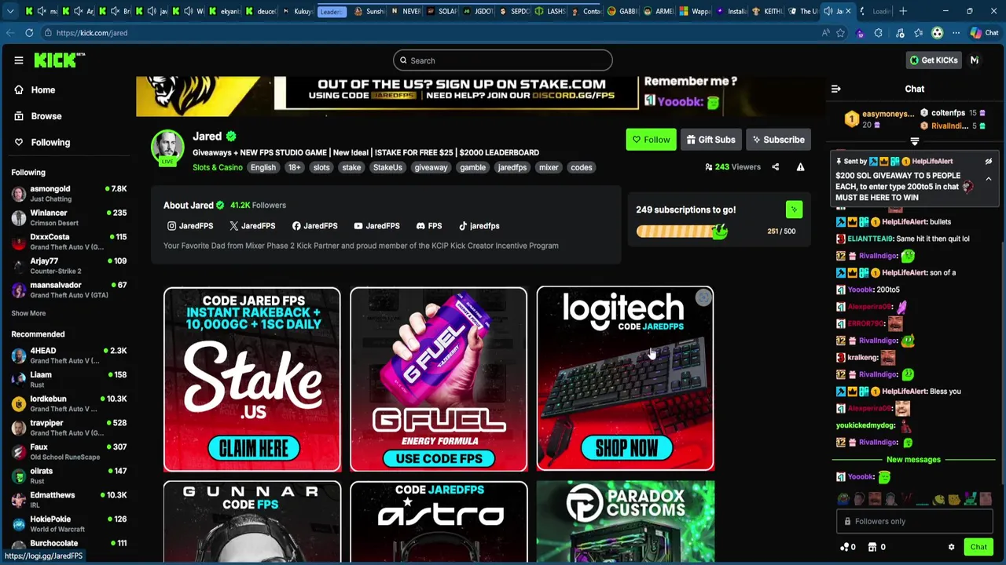Click the Followers only chat input
The height and width of the screenshot is (565, 1006).
(x=915, y=521)
